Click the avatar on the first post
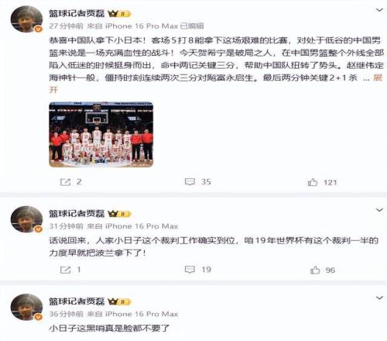387x341 pixels. (x=26, y=19)
